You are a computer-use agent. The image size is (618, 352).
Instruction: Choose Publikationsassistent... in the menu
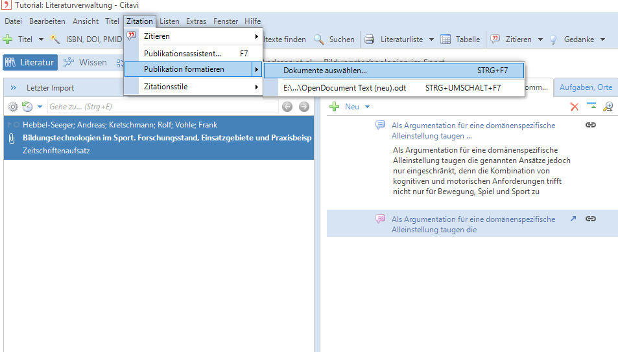(x=193, y=54)
